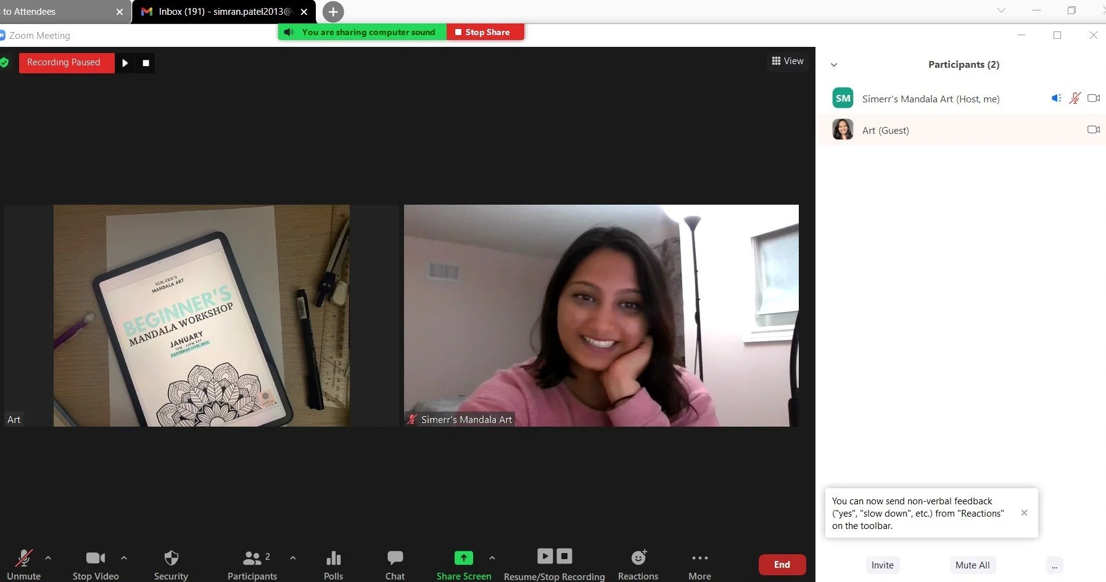The width and height of the screenshot is (1106, 582).
Task: Open share options arrow beside Share Screen
Action: point(492,558)
